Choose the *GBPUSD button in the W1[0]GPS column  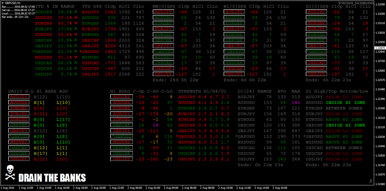click(234, 51)
